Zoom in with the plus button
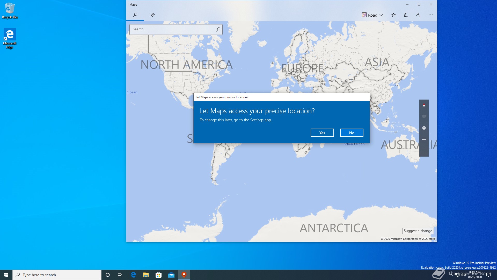The image size is (497, 280). [x=424, y=139]
